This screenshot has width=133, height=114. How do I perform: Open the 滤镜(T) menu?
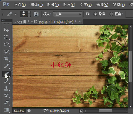point(119,5)
